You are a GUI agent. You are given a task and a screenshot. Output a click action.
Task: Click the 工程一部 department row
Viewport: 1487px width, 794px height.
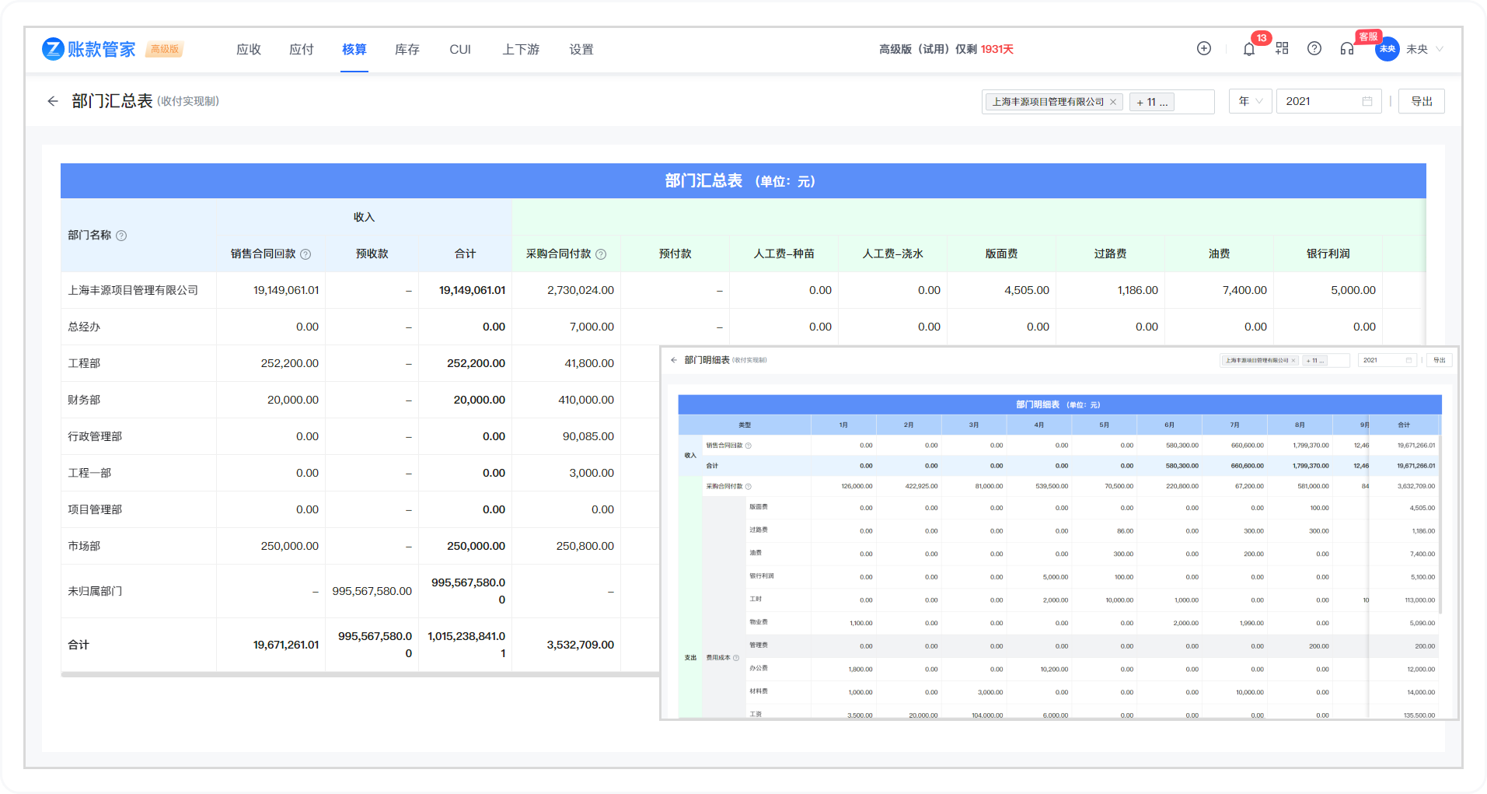tap(89, 473)
